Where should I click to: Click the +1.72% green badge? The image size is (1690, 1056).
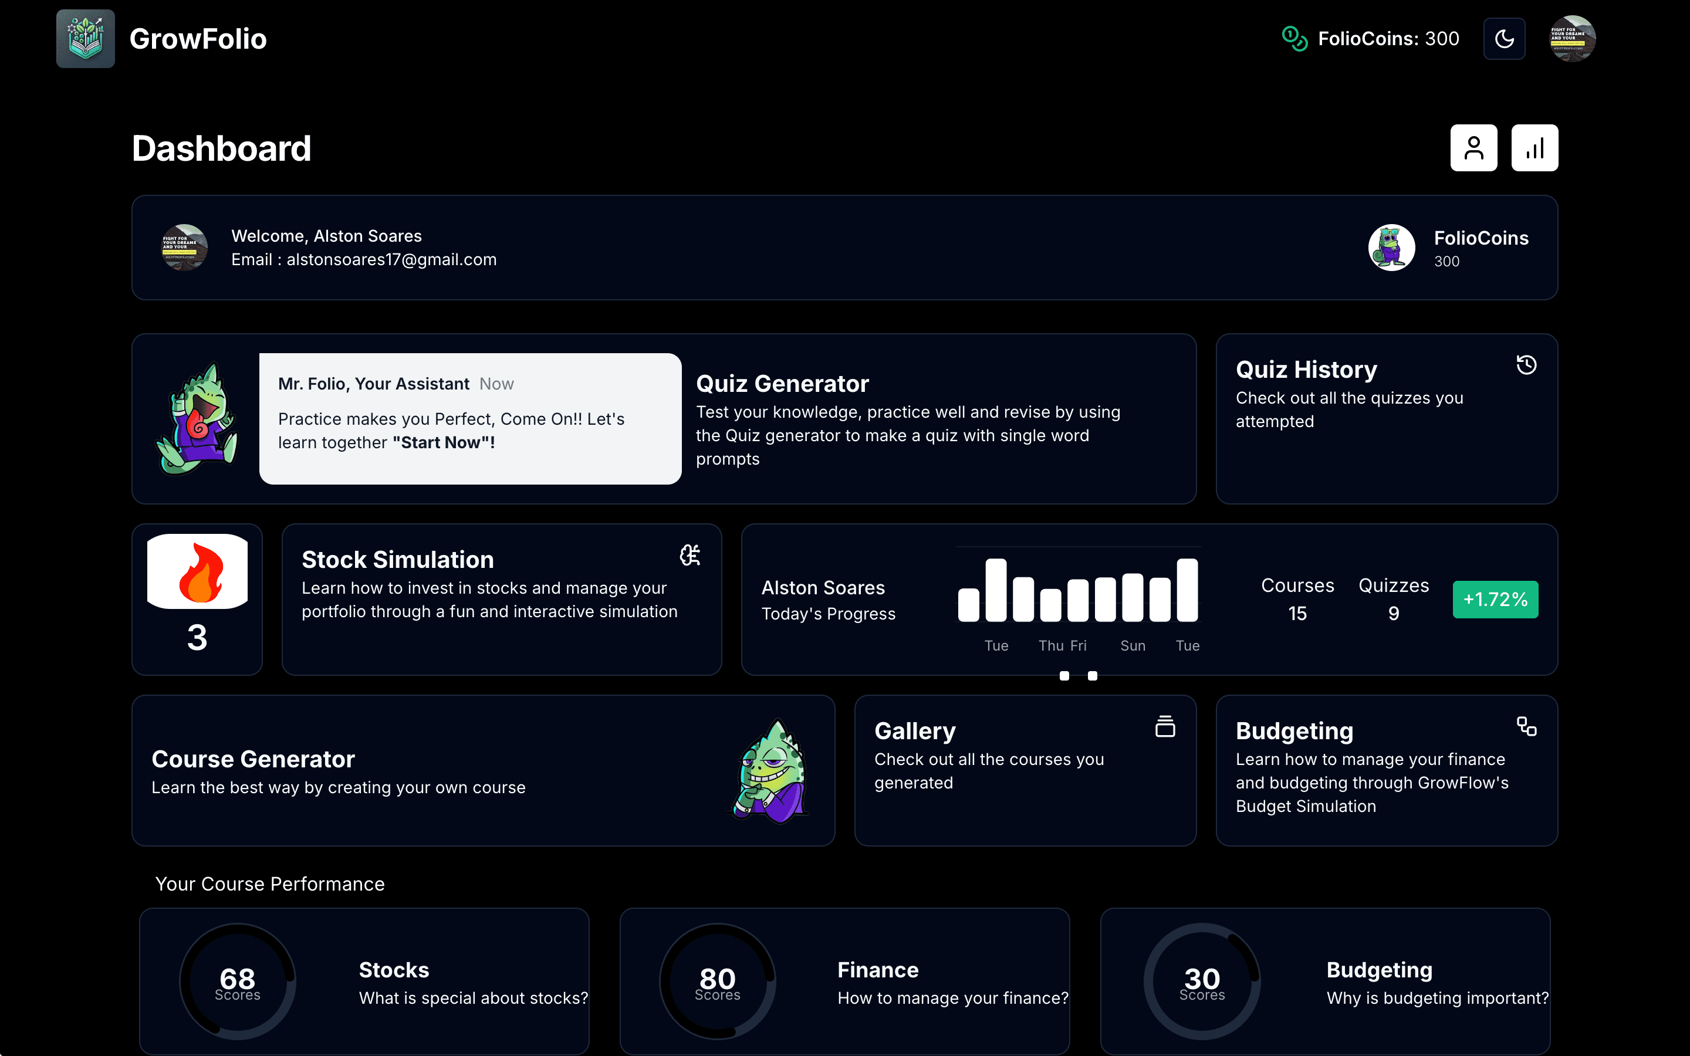pos(1495,599)
